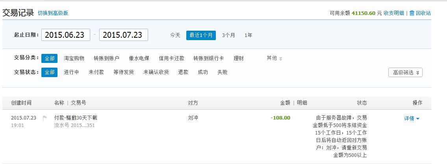Open the 回收站 trash icon
Screen dimensions: 447x164
coord(412,13)
